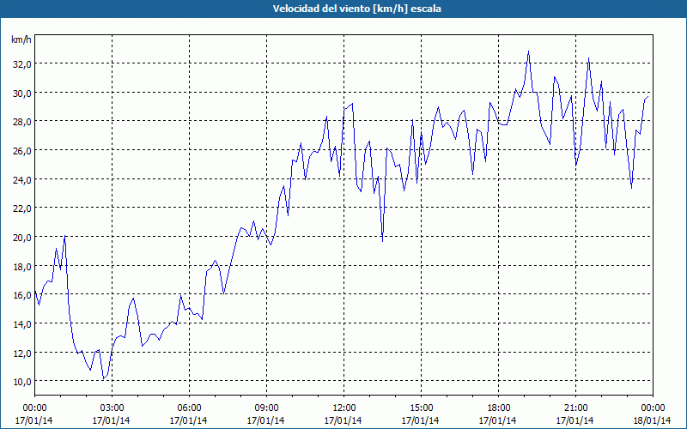Click the 18:00 time label
Viewport: 687px width, 429px height.
pyautogui.click(x=498, y=408)
